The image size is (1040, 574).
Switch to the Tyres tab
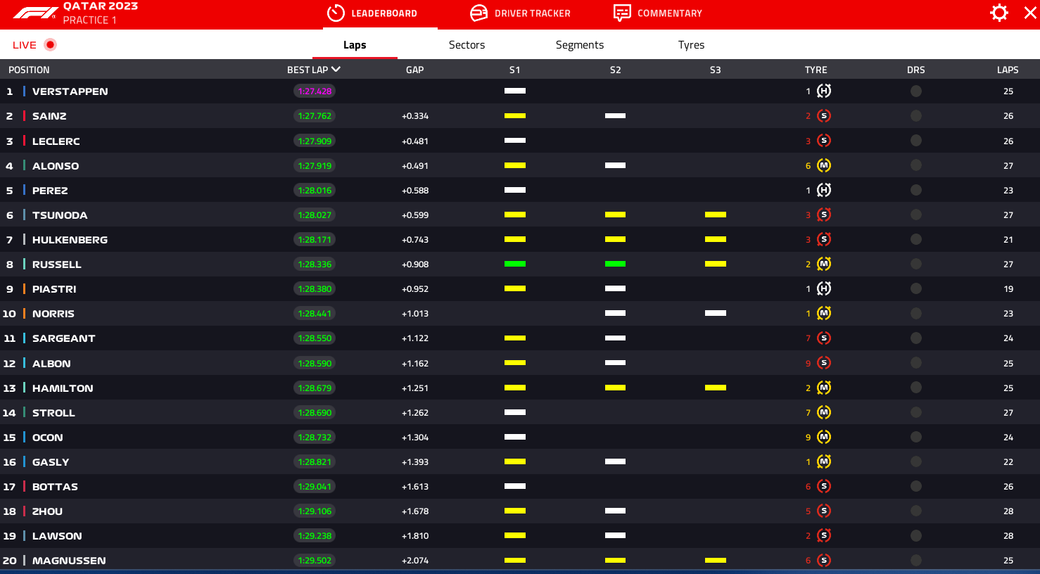pyautogui.click(x=691, y=45)
